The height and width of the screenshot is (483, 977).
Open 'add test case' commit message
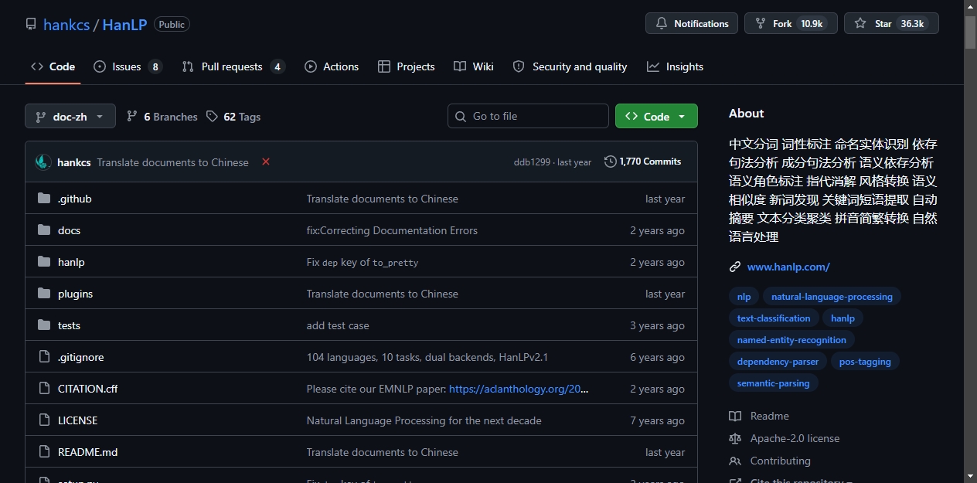(x=338, y=325)
